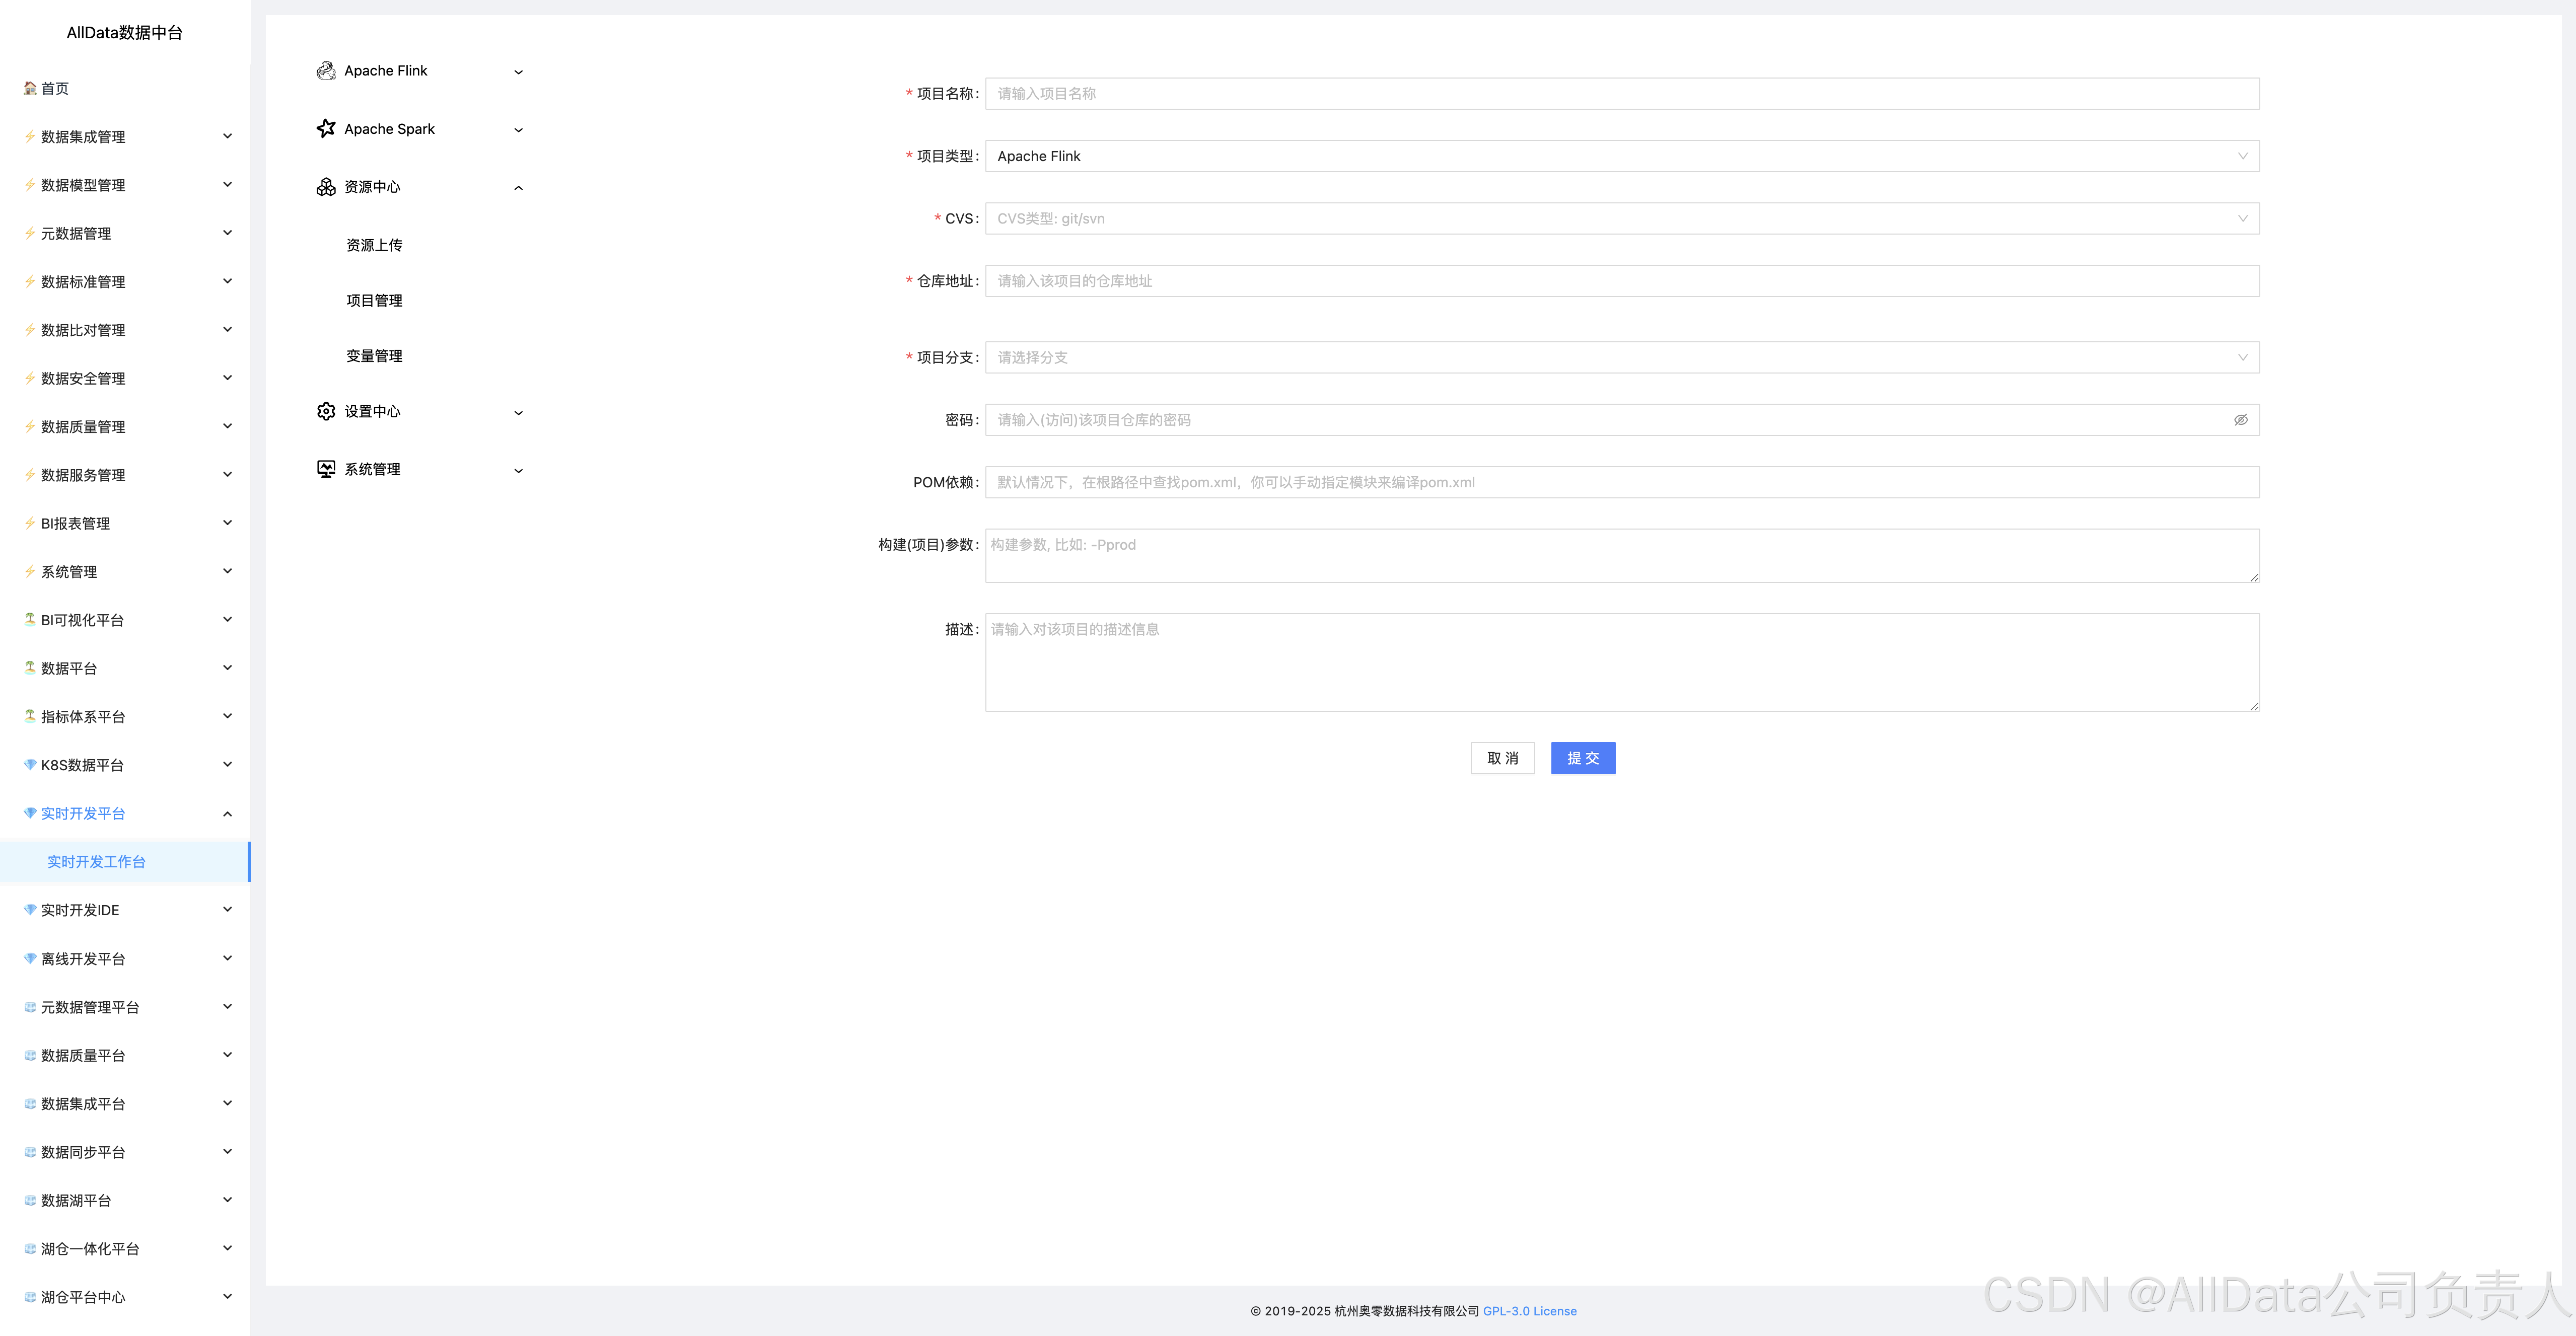Open the GPL-3.0 License link
The height and width of the screenshot is (1336, 2576).
(1529, 1311)
